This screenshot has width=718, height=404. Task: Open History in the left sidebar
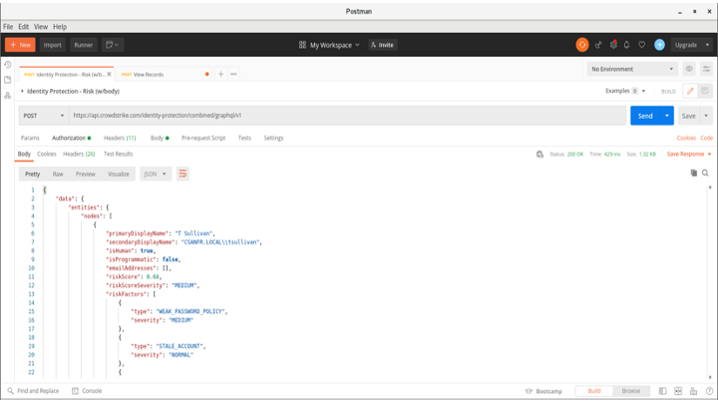click(8, 65)
